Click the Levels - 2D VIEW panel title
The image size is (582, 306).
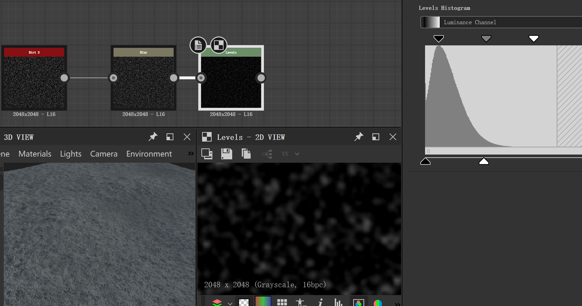[x=251, y=137]
